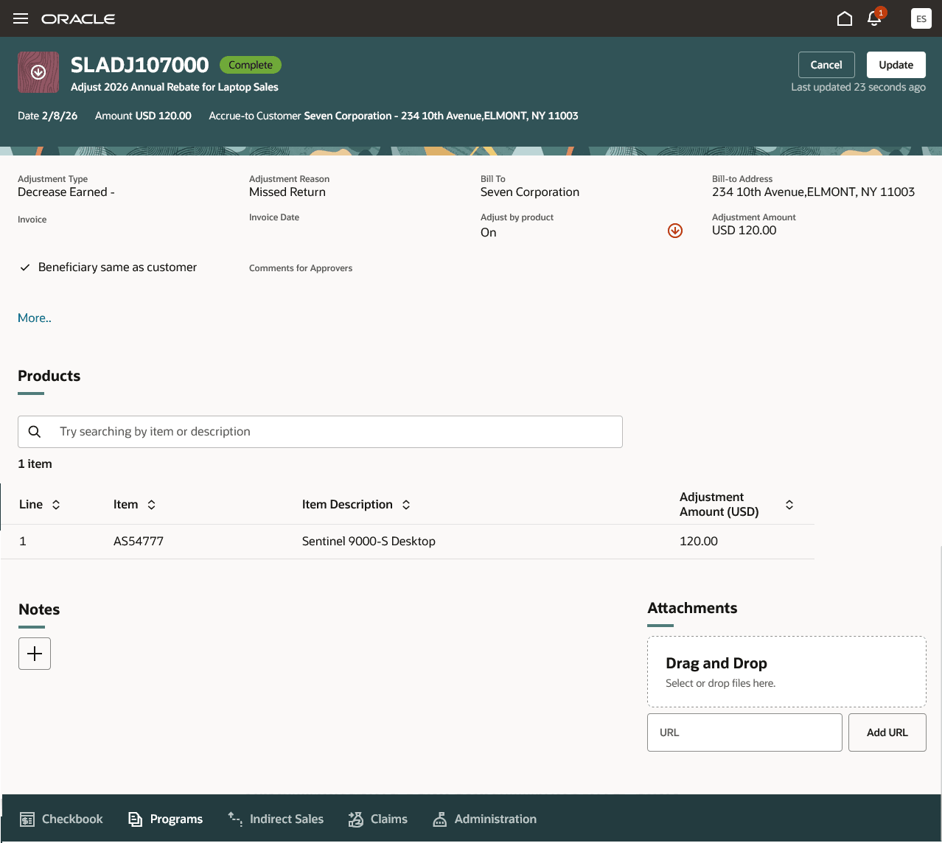Screen dimensions: 942x843
Task: Click Seven Corporation under Bill To
Action: 530,192
